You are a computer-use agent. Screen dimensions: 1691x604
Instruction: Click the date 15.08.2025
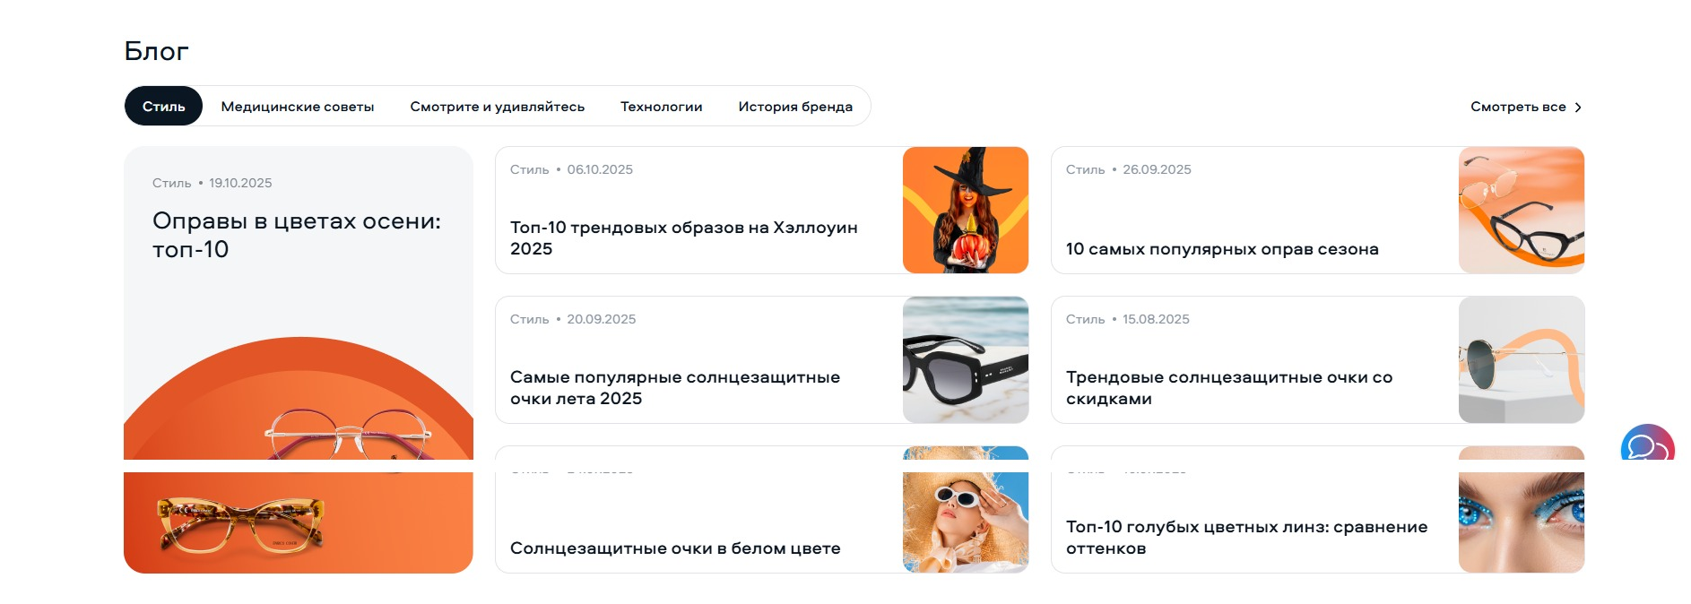pyautogui.click(x=1156, y=319)
